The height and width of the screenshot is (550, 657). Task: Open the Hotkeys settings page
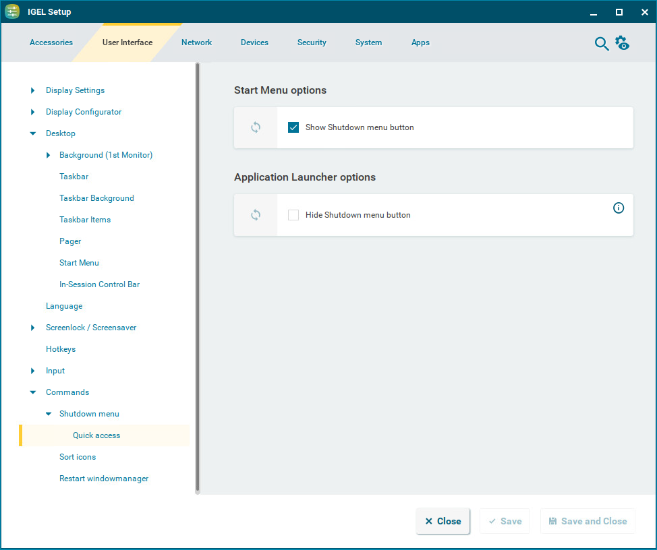pos(61,349)
